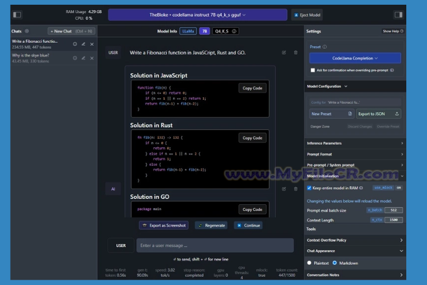Expand the Context Overflow Policy section

[355, 240]
